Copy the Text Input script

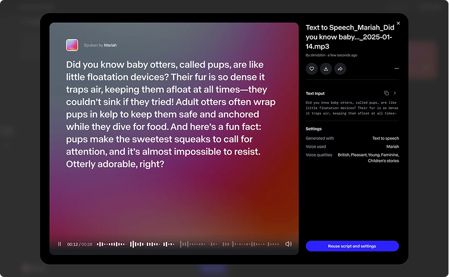pos(387,93)
